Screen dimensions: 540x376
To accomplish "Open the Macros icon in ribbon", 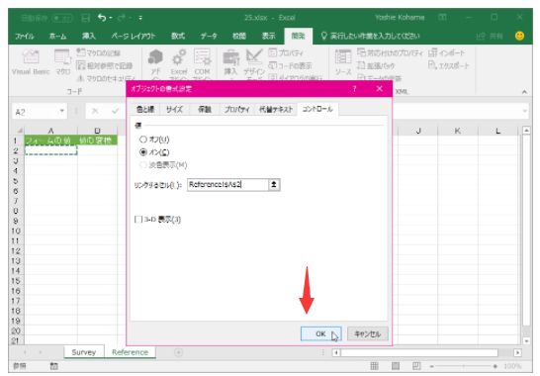I will pos(62,62).
